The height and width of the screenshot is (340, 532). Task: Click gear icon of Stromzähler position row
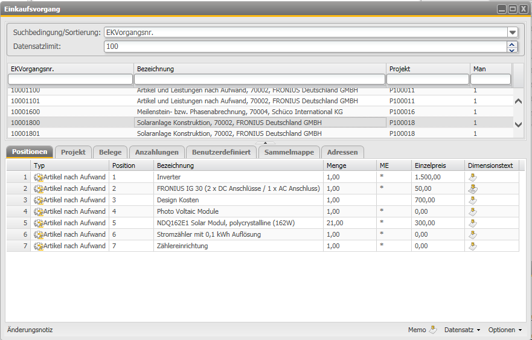[x=39, y=234]
